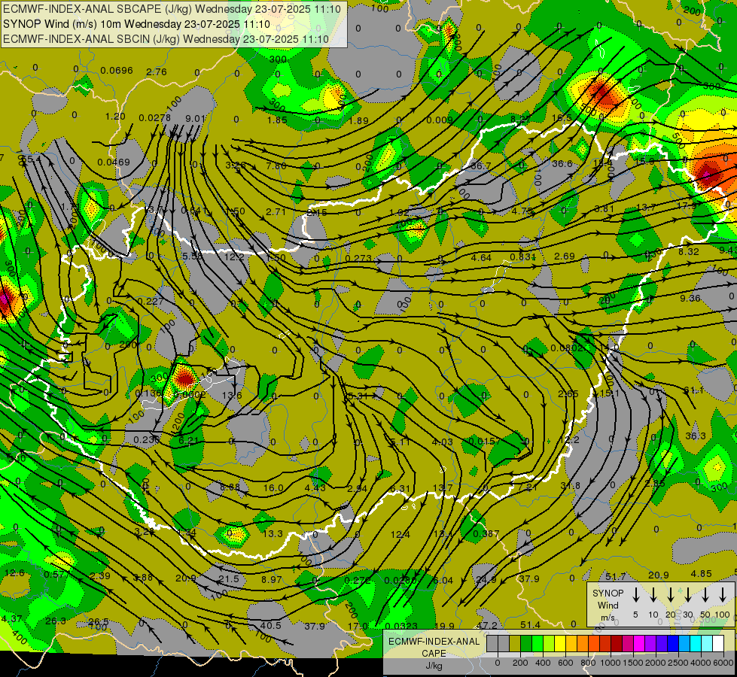Click the map value 0.831
The height and width of the screenshot is (677, 737).
click(522, 257)
